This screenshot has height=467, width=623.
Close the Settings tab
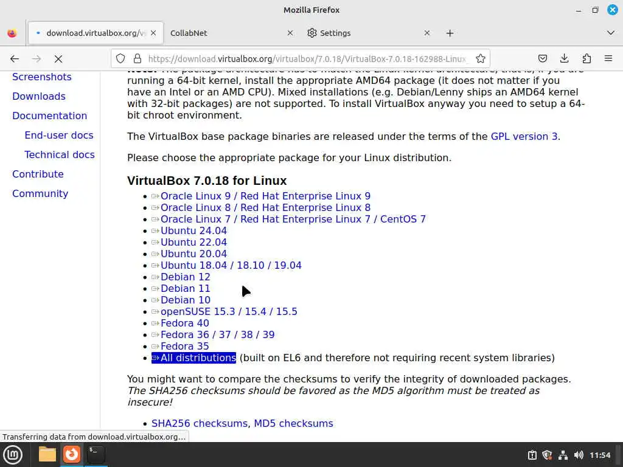pos(427,33)
